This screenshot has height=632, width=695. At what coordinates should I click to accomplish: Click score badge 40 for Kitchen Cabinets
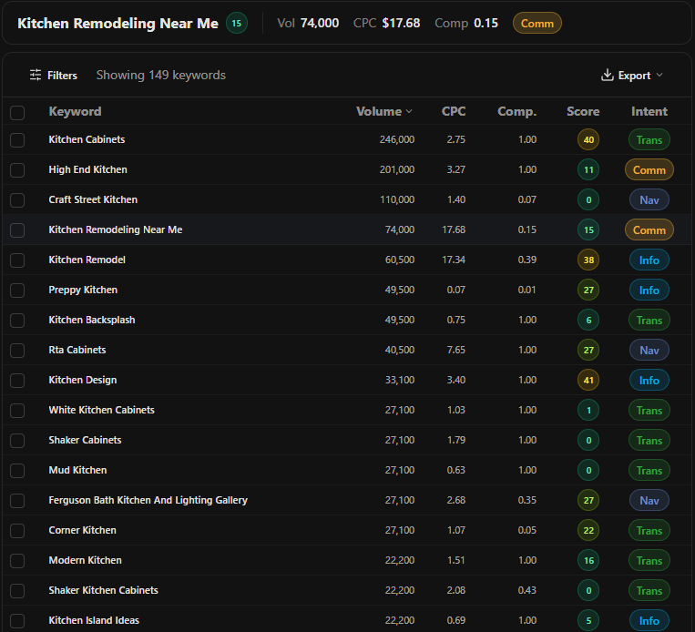tap(588, 140)
